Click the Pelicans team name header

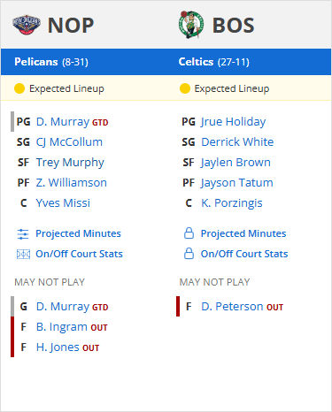pyautogui.click(x=36, y=62)
